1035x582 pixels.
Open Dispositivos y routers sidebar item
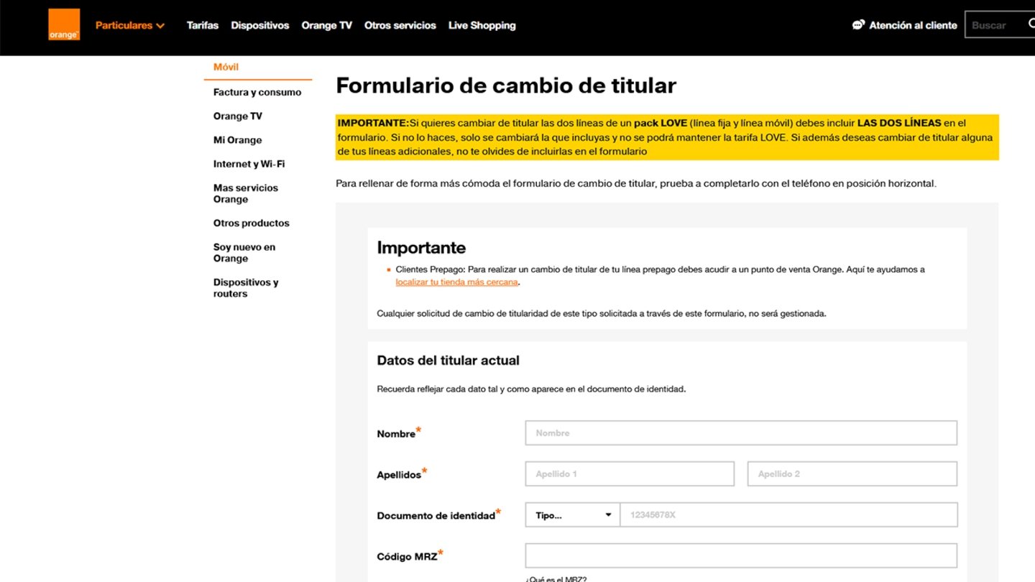pos(246,287)
